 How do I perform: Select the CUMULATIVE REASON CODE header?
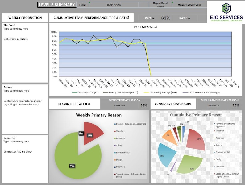click(x=173, y=104)
